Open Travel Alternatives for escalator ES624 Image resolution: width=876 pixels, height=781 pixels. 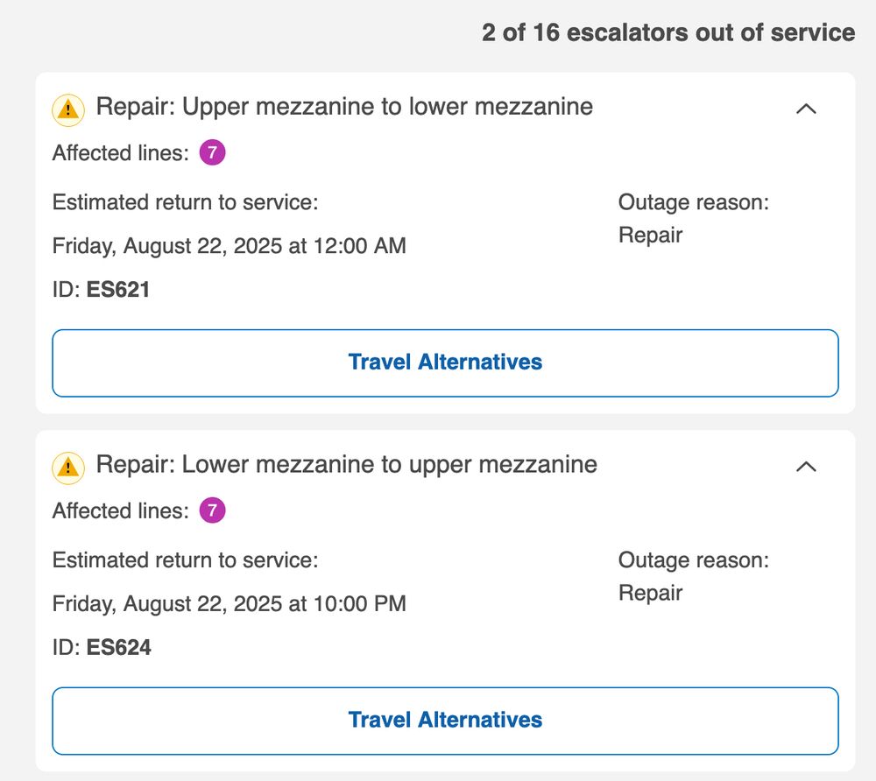coord(445,720)
